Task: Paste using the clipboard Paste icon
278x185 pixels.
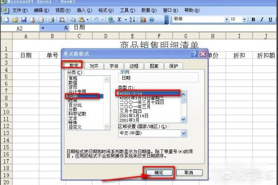Action: pos(82,19)
